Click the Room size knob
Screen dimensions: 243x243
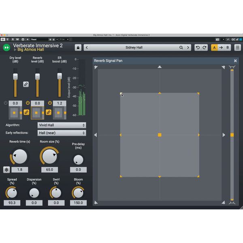click(x=49, y=156)
